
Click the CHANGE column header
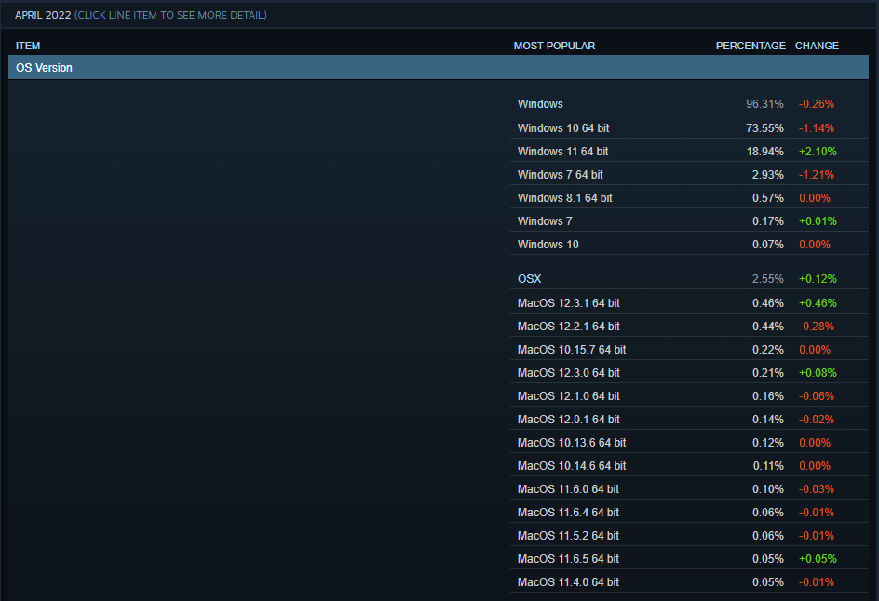point(817,46)
